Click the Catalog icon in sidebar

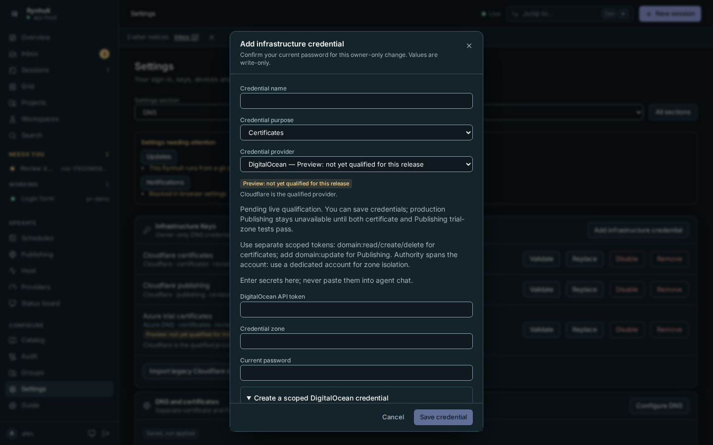coord(13,340)
